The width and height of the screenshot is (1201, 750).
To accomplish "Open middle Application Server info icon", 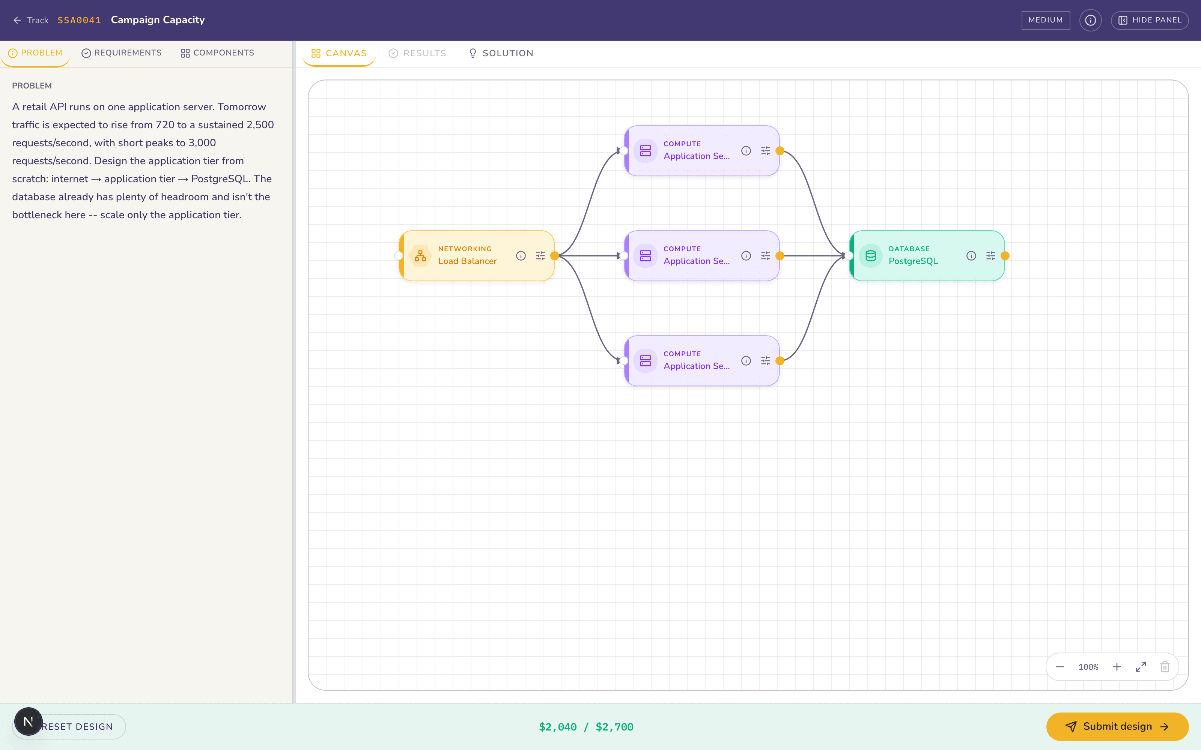I will pyautogui.click(x=746, y=256).
